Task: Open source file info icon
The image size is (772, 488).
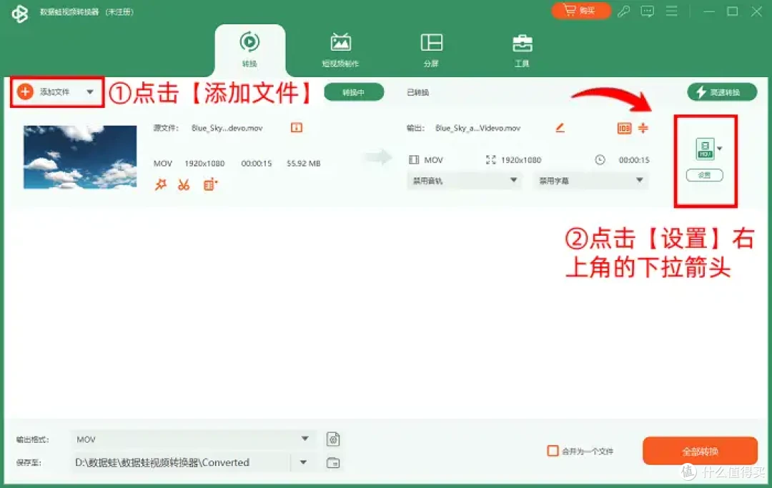Action: [297, 128]
